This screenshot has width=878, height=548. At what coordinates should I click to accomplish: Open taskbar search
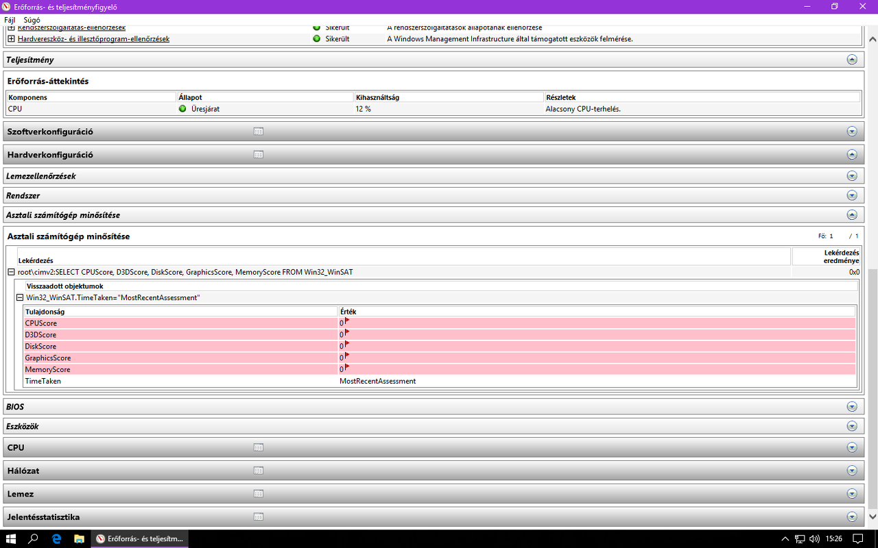pos(33,538)
